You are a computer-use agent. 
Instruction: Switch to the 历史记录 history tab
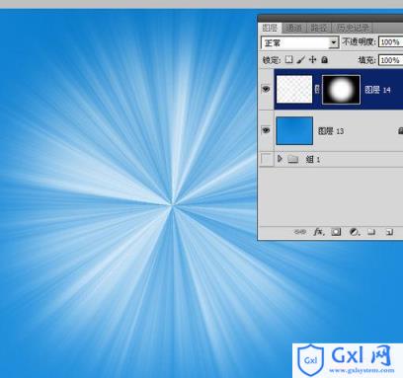(353, 28)
